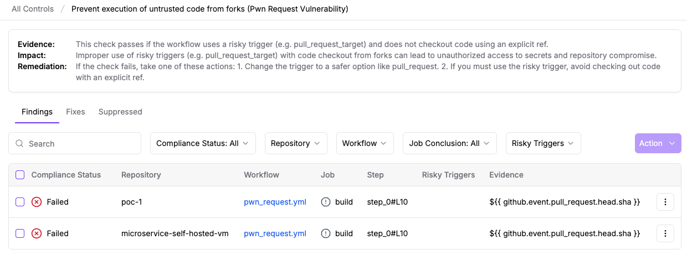Go back to All Controls breadcrumb
This screenshot has width=687, height=255.
coord(33,9)
